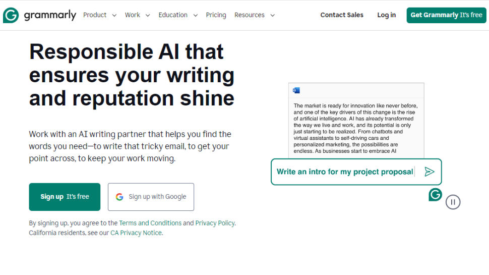Click the green Sign up It's free button
Screen dimensions: 489x275
point(65,197)
